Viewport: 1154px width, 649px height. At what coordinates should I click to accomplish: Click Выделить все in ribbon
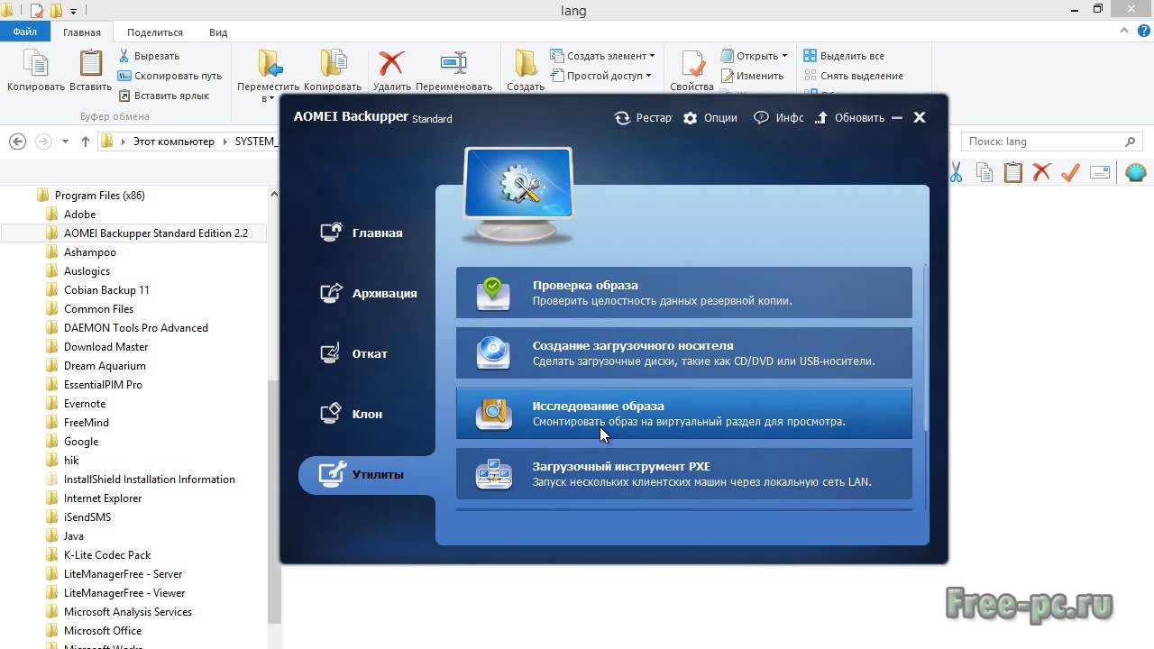point(844,56)
